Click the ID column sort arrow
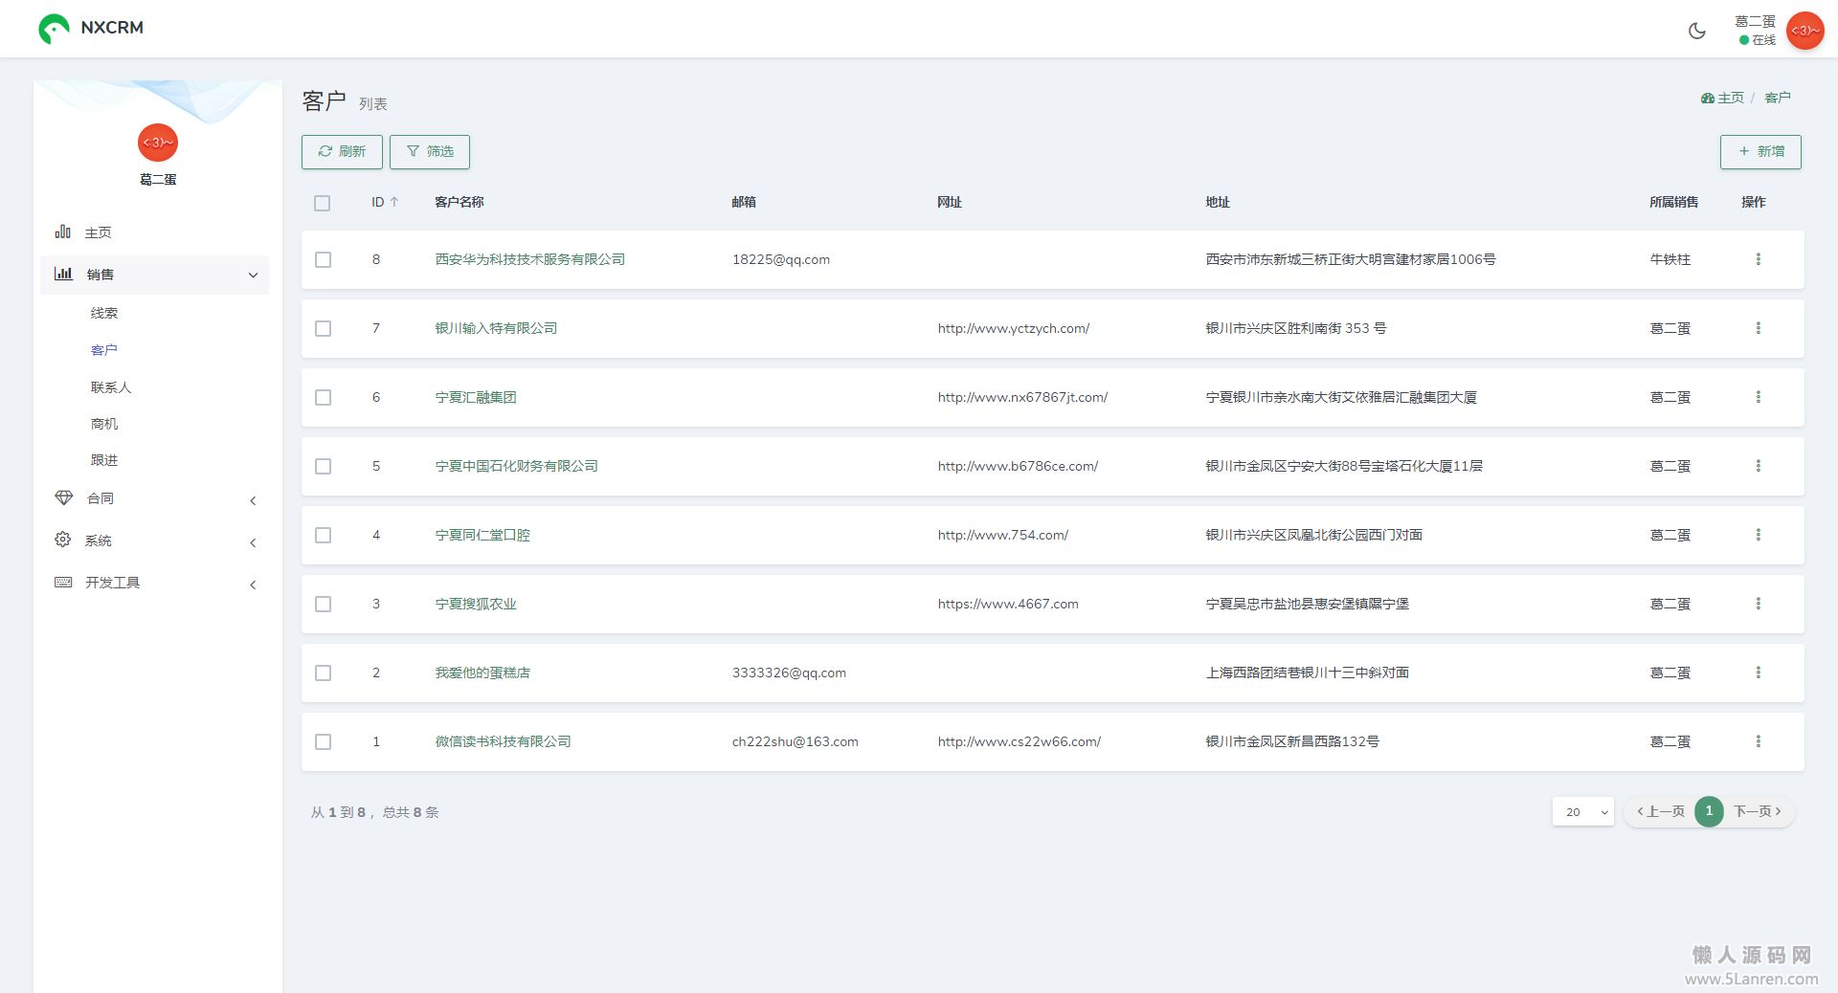The height and width of the screenshot is (993, 1838). pyautogui.click(x=394, y=202)
